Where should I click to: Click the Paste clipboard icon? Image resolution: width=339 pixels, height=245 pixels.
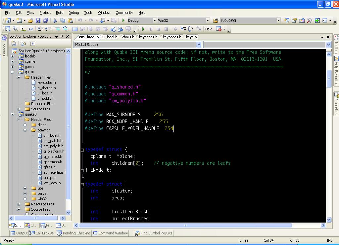(70, 20)
